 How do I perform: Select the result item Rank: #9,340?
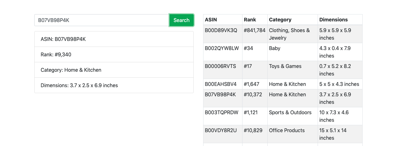pos(114,54)
